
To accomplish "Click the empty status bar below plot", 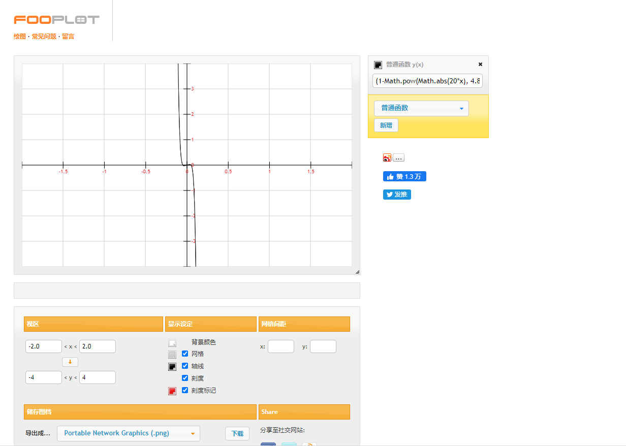I will (x=187, y=291).
